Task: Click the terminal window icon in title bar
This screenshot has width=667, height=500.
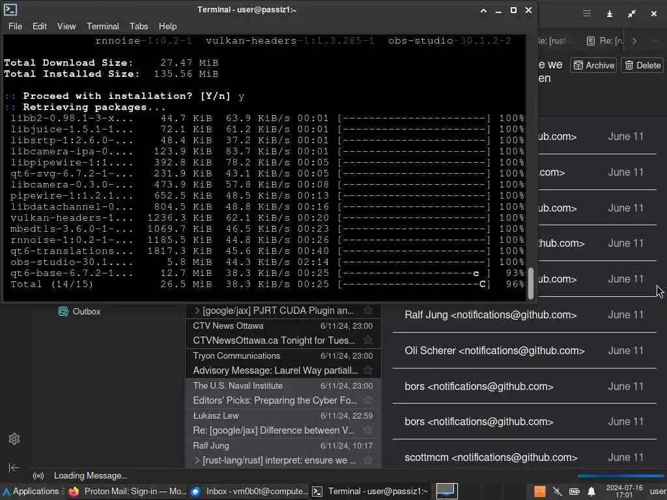Action: point(10,9)
